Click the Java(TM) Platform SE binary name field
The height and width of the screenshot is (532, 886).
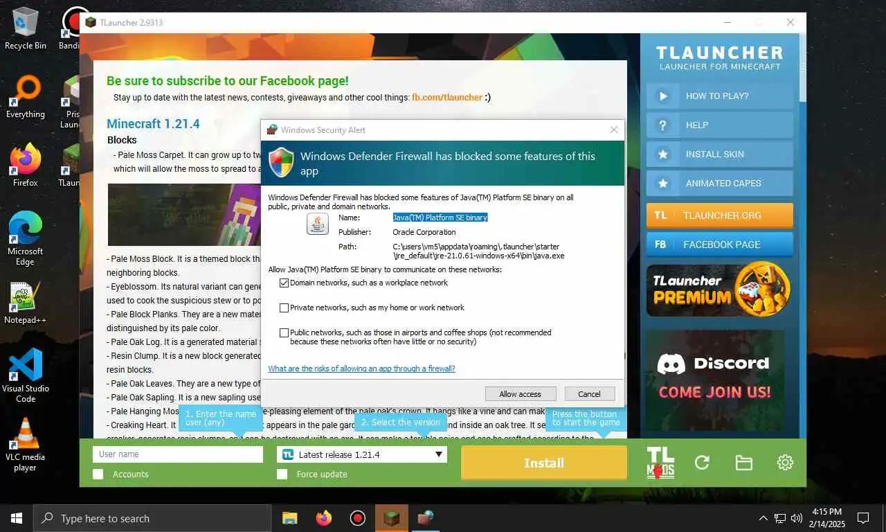(440, 218)
